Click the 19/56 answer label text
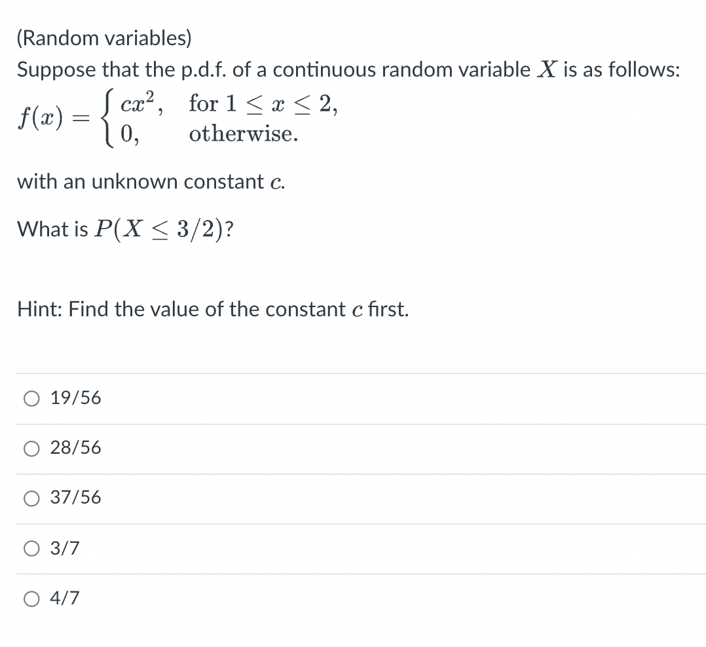This screenshot has height=647, width=706. tap(76, 398)
